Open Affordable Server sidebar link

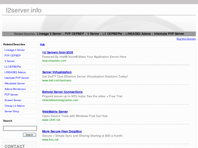(15, 83)
